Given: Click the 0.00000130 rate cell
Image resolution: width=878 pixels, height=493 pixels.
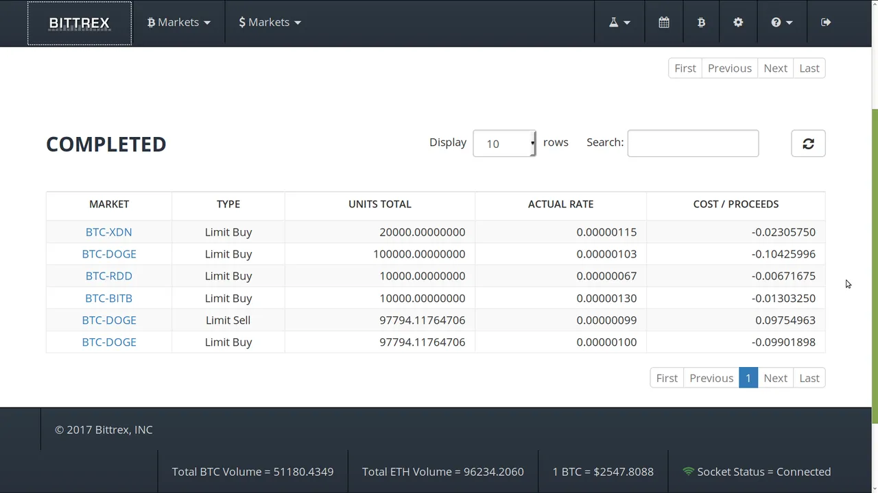Looking at the screenshot, I should pos(560,299).
